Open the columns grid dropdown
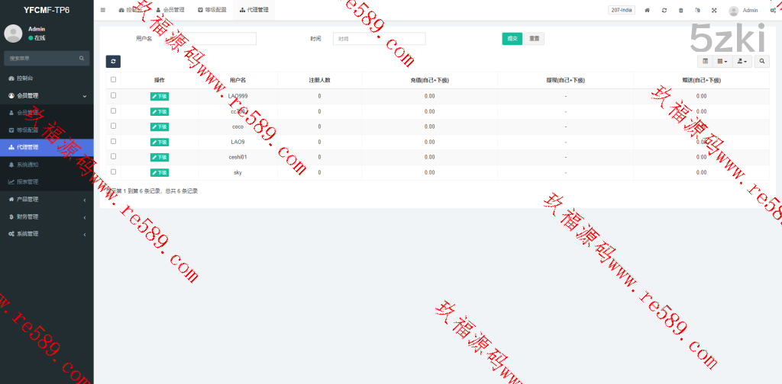The height and width of the screenshot is (384, 782). (x=722, y=61)
